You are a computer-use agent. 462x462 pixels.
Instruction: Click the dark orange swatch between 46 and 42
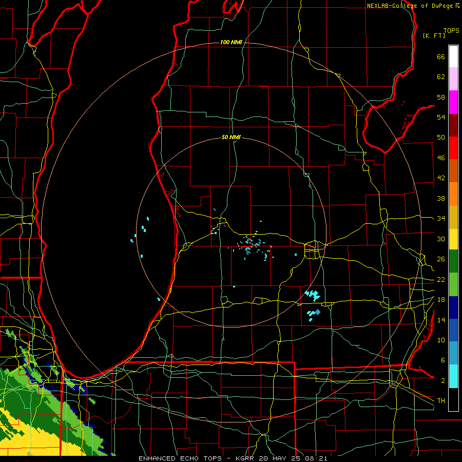[453, 171]
